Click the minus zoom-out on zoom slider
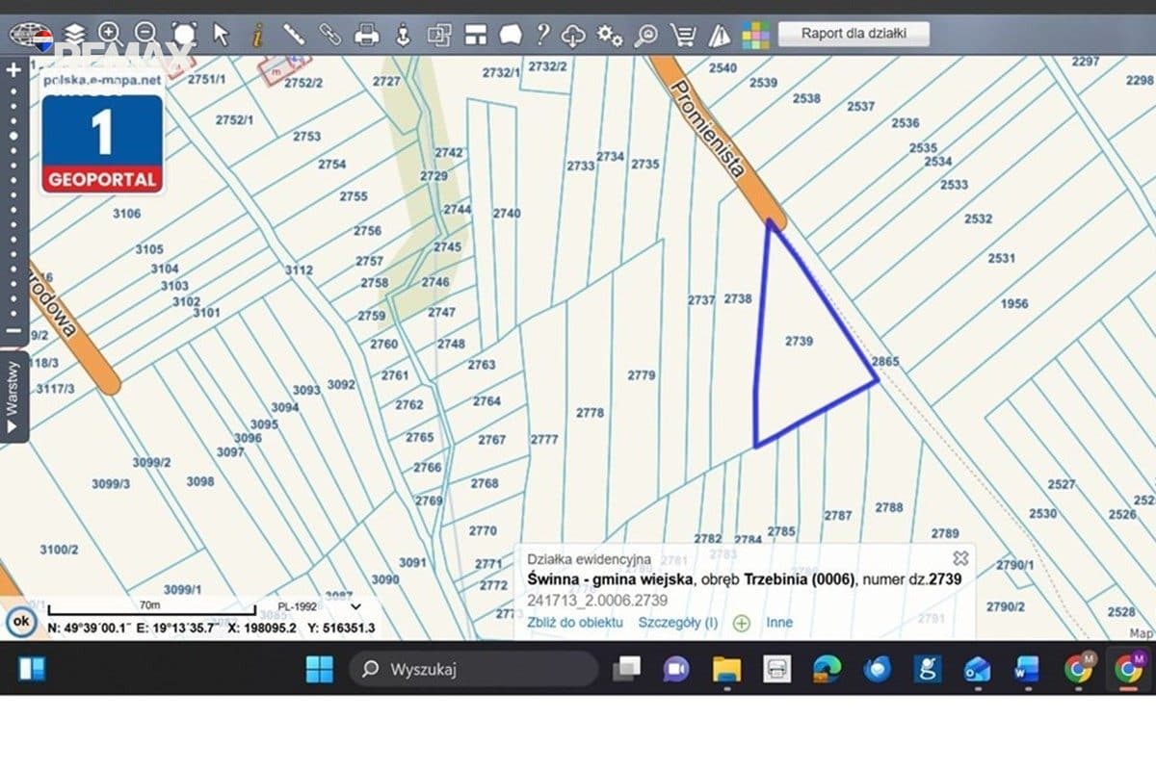 coord(13,331)
